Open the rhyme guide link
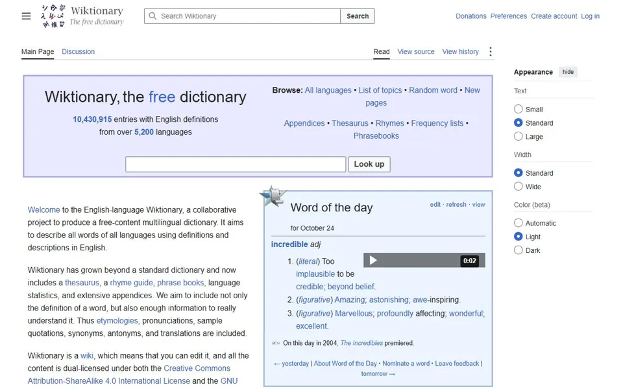Viewport: 623px width, 389px height. click(x=132, y=283)
